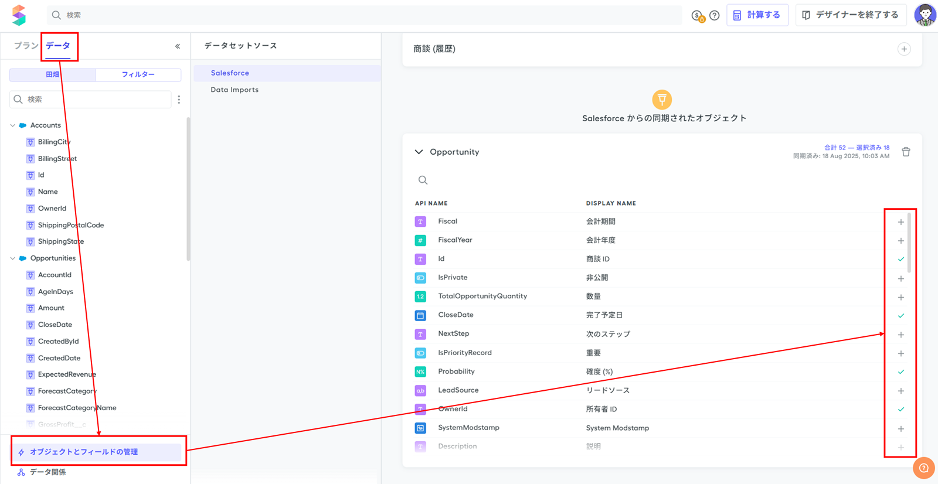
Task: Click the boolean icon beside IsPriorityRecord
Action: (420, 353)
